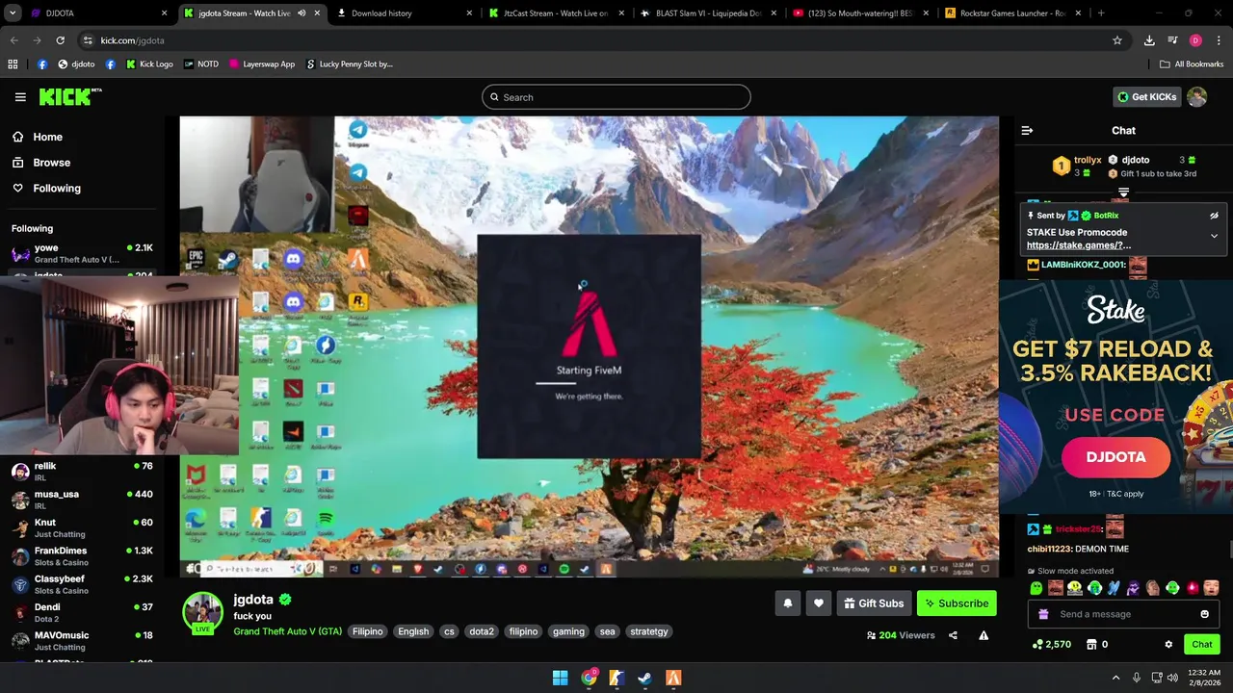Screen dimensions: 1233x693
Task: Click the Grand Theft Auto V (GTA) category link
Action: pyautogui.click(x=287, y=631)
